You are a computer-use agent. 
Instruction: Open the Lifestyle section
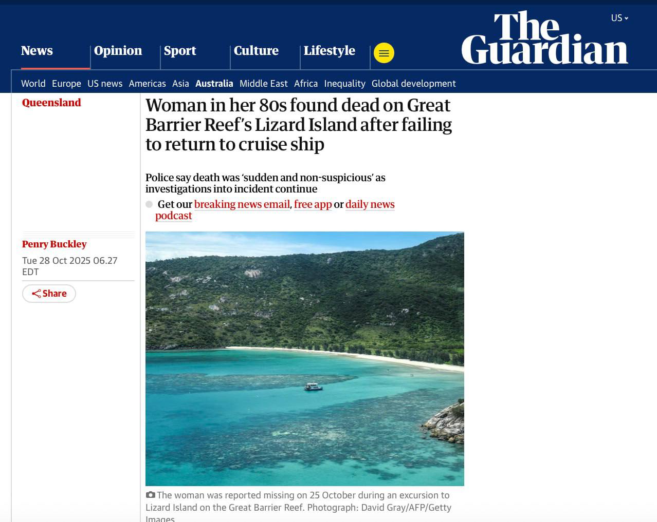pos(329,50)
